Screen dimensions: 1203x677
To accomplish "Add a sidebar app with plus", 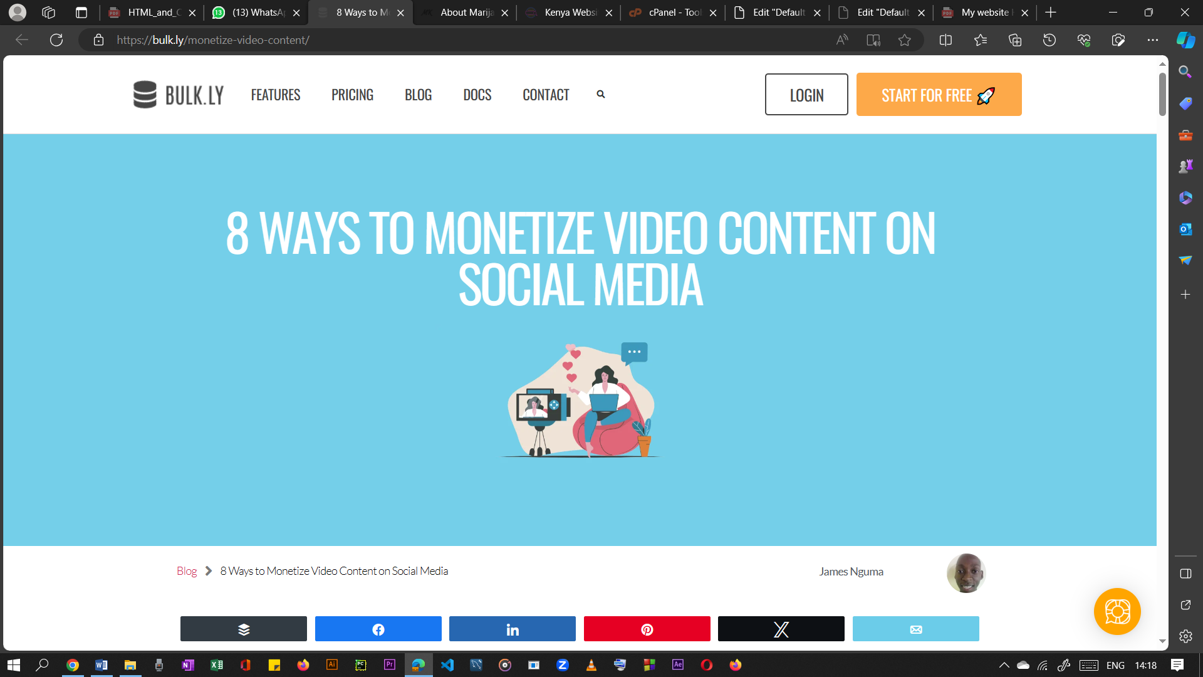I will tap(1185, 294).
